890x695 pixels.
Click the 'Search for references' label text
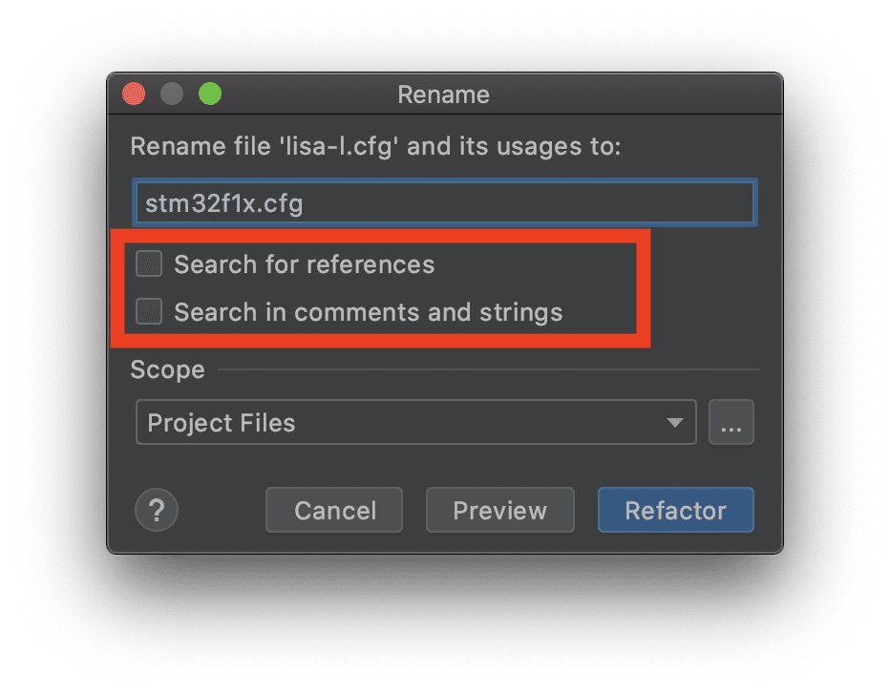pos(304,264)
